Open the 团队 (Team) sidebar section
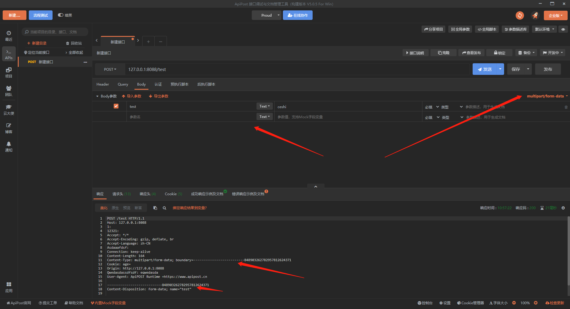The height and width of the screenshot is (309, 570). tap(9, 91)
